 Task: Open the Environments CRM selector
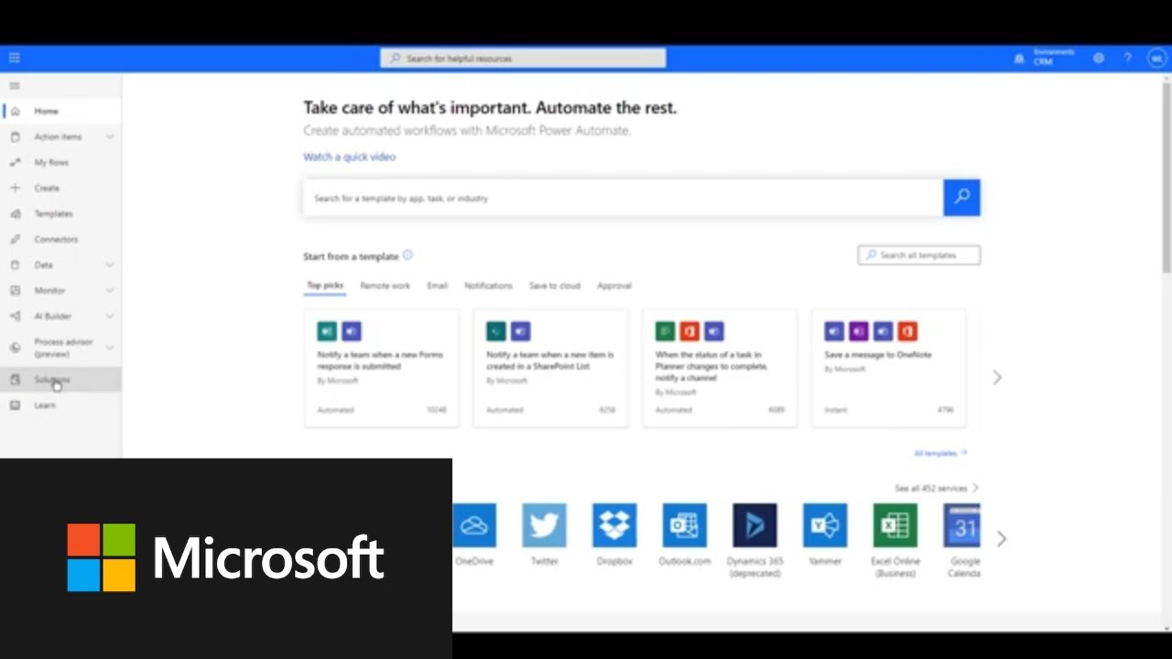point(1053,58)
